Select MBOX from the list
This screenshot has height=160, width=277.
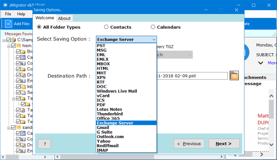point(126,64)
